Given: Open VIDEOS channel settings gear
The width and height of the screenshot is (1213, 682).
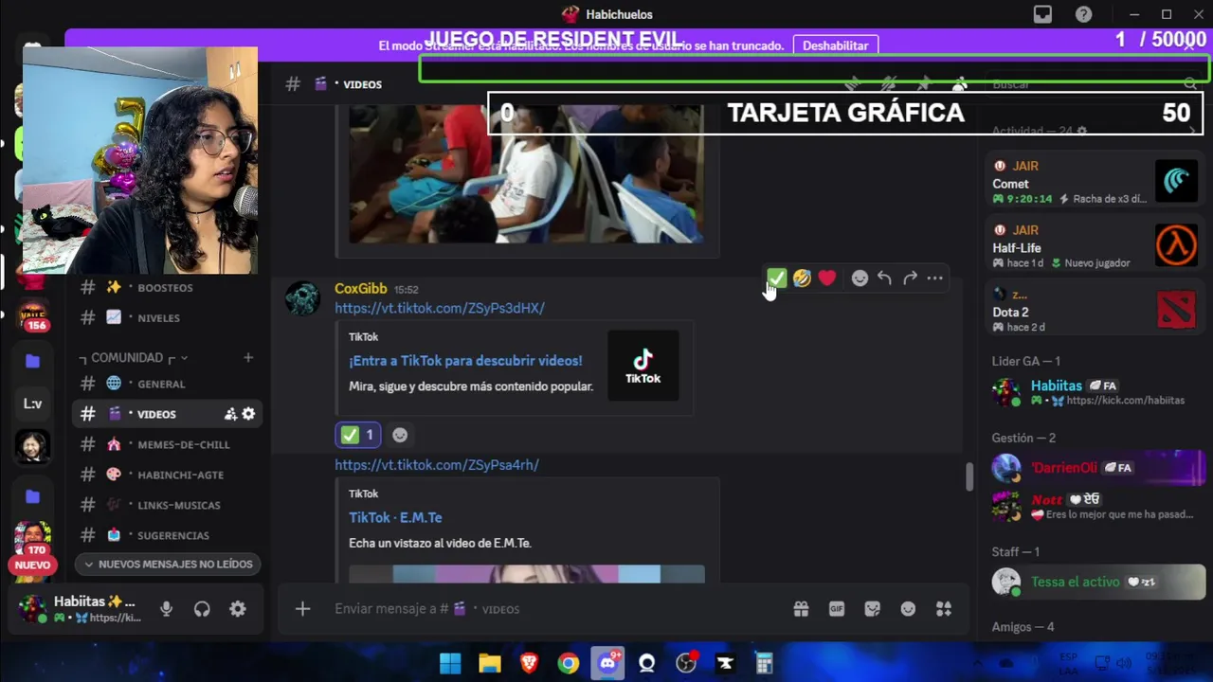Looking at the screenshot, I should (248, 414).
